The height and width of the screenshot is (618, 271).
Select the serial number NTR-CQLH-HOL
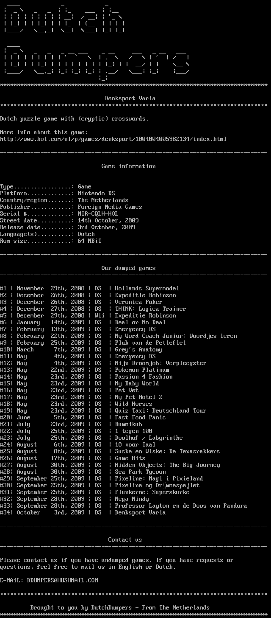coord(98,213)
